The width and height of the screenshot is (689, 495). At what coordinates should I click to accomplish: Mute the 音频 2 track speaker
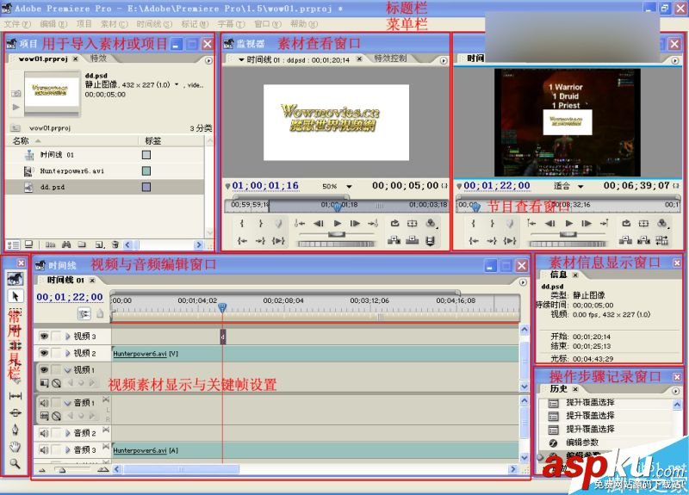pos(44,433)
